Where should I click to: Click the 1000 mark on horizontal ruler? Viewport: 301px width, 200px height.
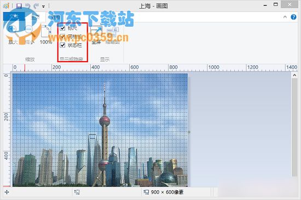point(214,68)
